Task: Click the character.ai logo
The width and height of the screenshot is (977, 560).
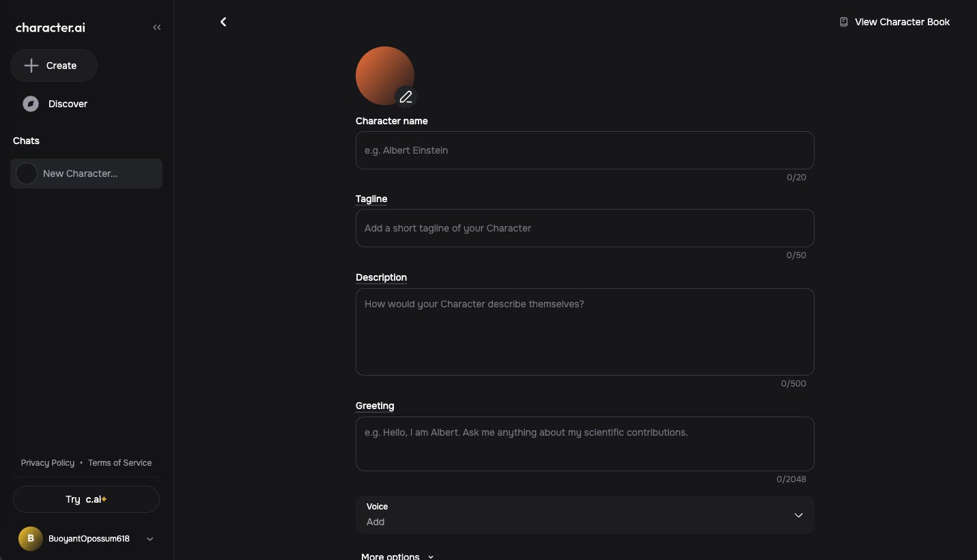Action: coord(51,28)
